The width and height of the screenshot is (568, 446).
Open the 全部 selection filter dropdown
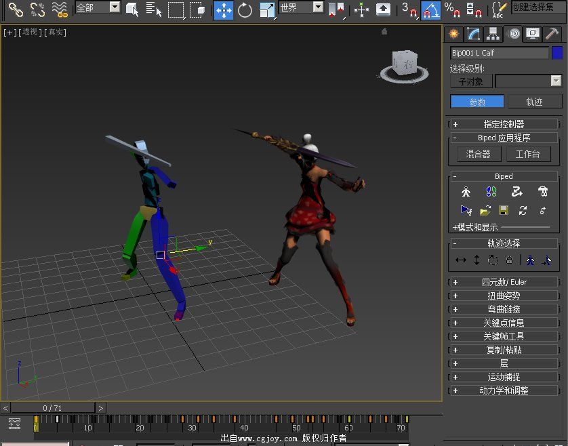[x=114, y=7]
